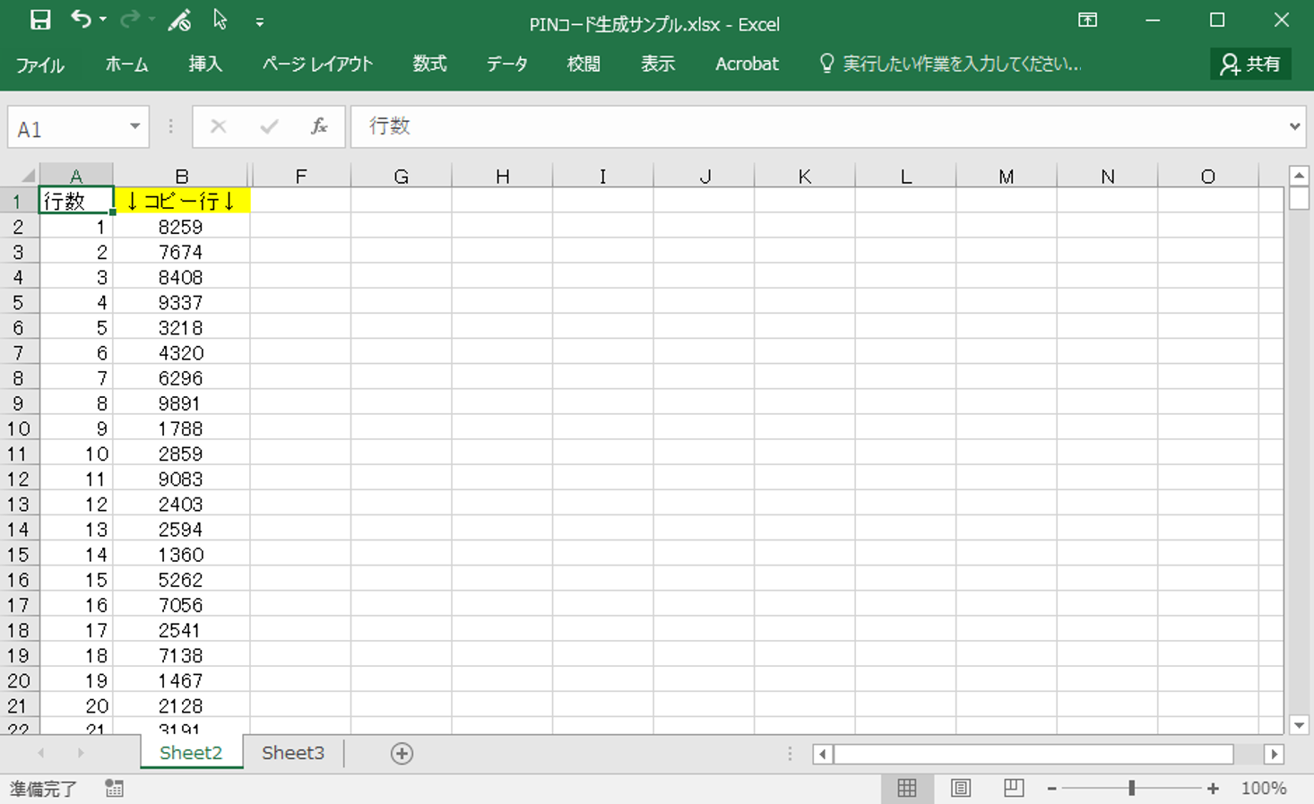The image size is (1314, 804).
Task: Click the 実行したい作業 search field
Action: tap(961, 65)
